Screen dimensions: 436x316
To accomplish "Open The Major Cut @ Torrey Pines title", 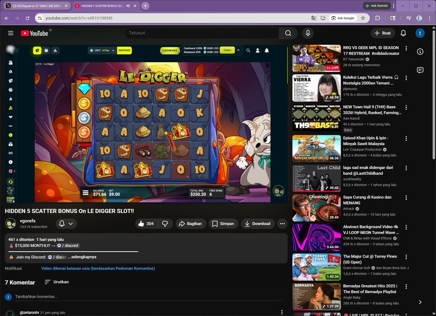I will [x=370, y=259].
